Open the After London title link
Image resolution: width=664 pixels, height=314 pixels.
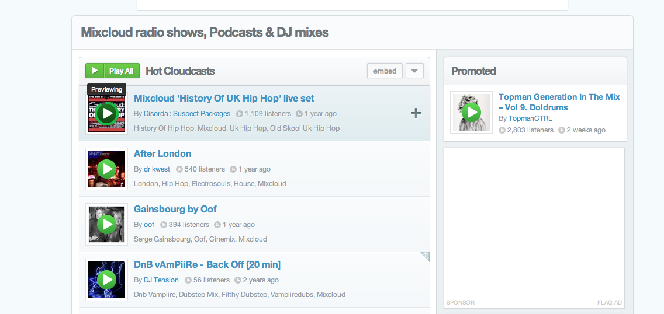click(x=162, y=153)
